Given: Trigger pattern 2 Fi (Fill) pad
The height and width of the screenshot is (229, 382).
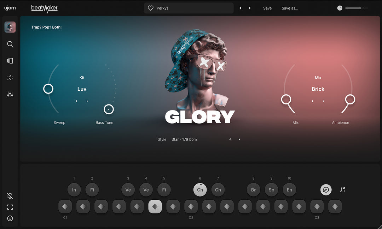Looking at the screenshot, I should tap(92, 190).
